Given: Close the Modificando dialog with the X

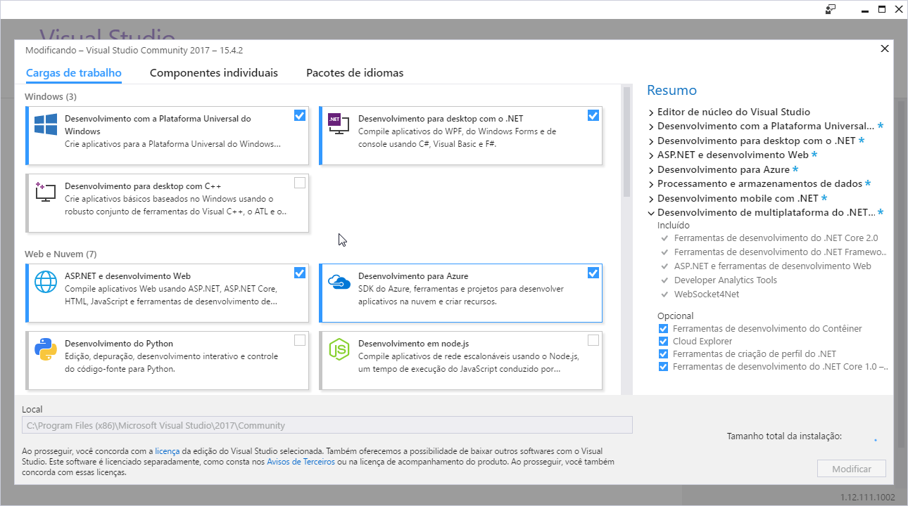Looking at the screenshot, I should tap(885, 48).
